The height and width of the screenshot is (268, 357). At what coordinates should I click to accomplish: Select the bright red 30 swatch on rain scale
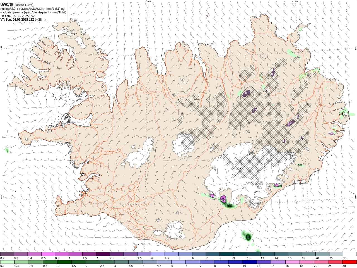(x=349, y=262)
